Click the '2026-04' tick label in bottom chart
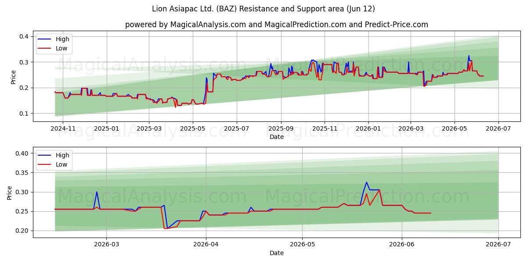The width and height of the screenshot is (527, 263). click(206, 245)
